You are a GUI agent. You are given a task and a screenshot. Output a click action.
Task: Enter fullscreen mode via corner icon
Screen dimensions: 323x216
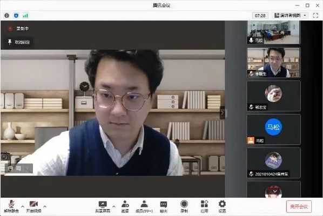click(315, 16)
